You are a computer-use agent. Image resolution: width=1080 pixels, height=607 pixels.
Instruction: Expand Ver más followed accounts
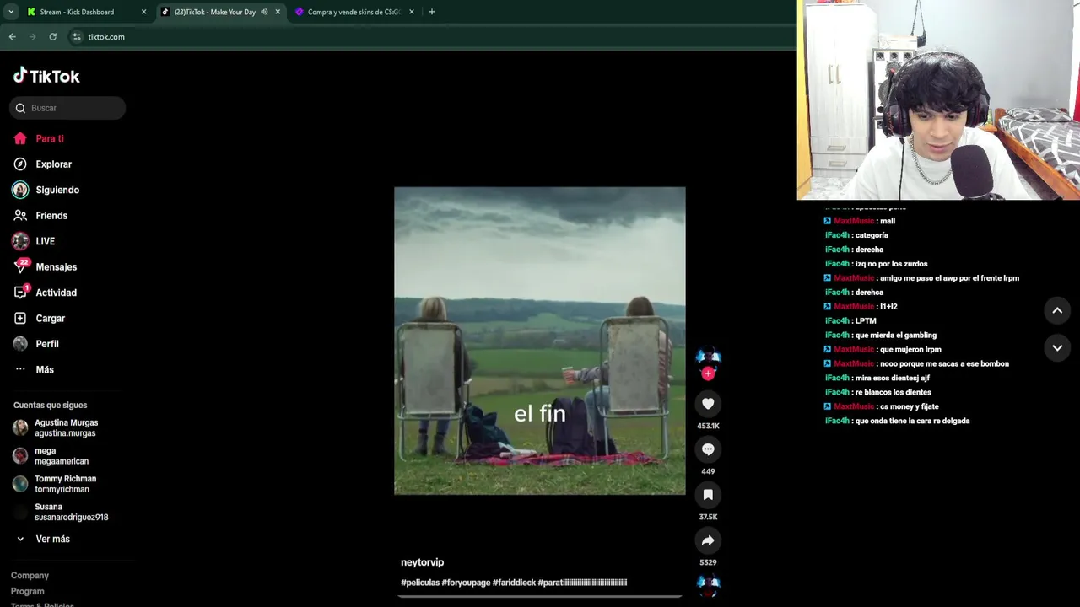[44, 539]
